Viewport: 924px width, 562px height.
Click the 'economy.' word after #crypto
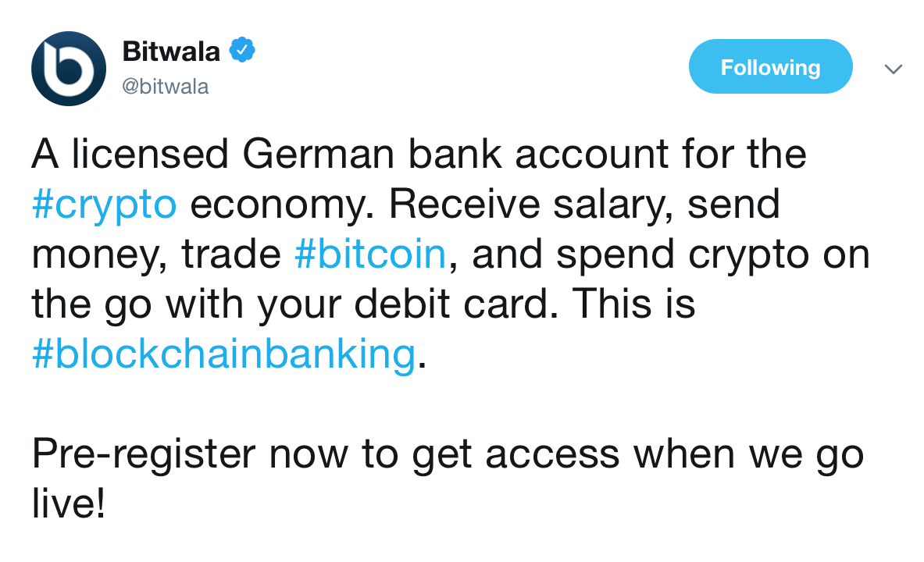(282, 205)
